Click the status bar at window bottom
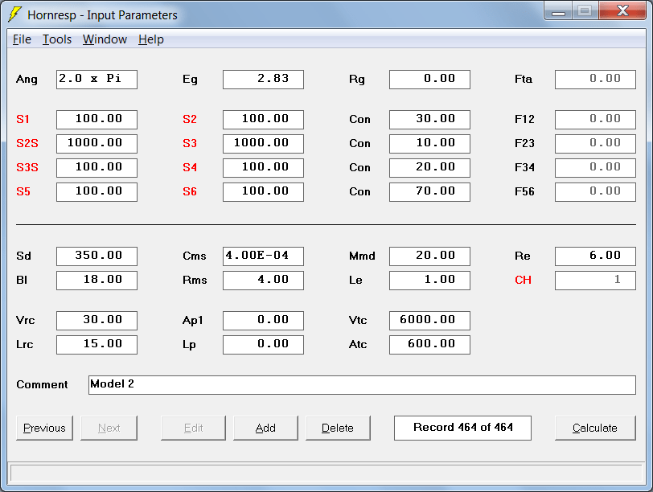 (x=326, y=474)
